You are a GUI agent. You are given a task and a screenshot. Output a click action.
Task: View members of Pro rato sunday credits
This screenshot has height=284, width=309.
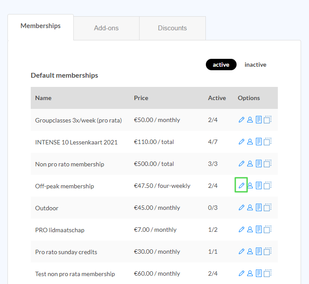coord(250,252)
